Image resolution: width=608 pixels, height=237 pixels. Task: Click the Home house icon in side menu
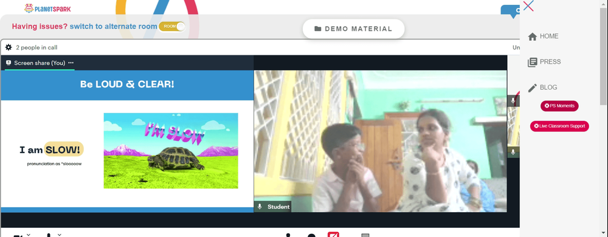[533, 36]
